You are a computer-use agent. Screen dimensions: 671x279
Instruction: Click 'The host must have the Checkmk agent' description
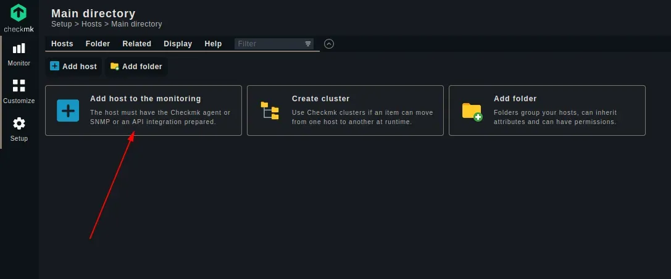click(160, 117)
